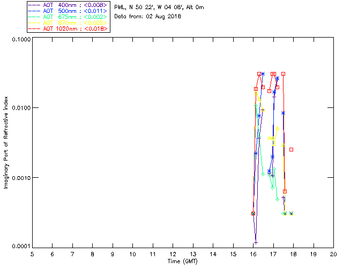Click the isolated red square marker near 18 GMT

coord(291,149)
